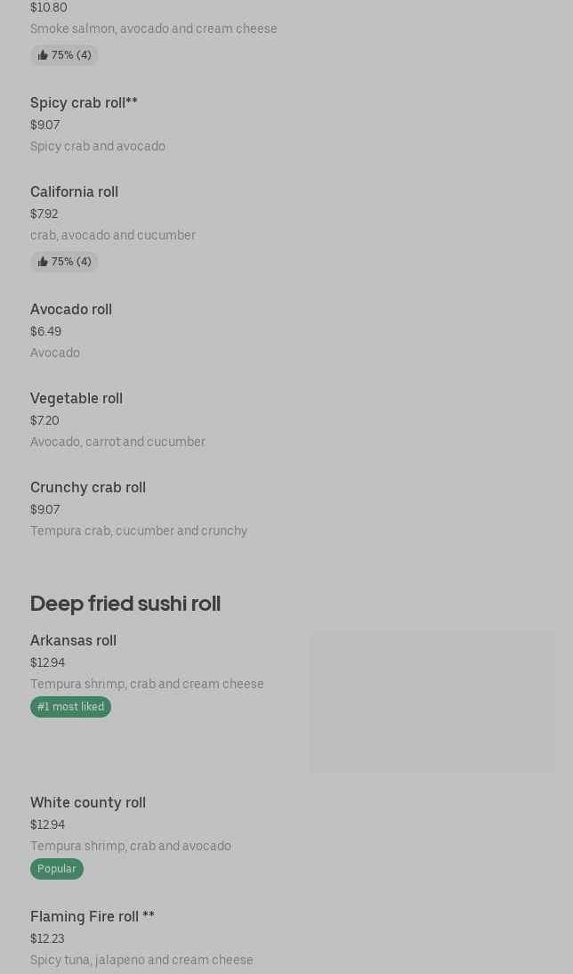Click the 'Deep fried sushi roll' heading
This screenshot has width=573, height=974.
(125, 604)
